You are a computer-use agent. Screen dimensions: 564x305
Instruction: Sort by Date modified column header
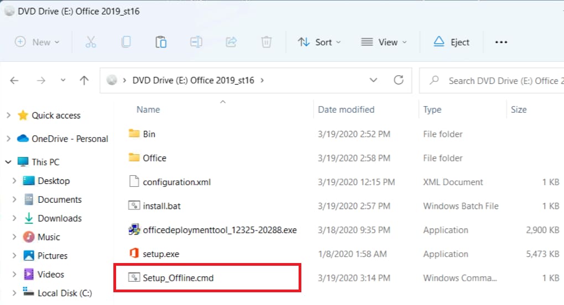click(x=346, y=109)
